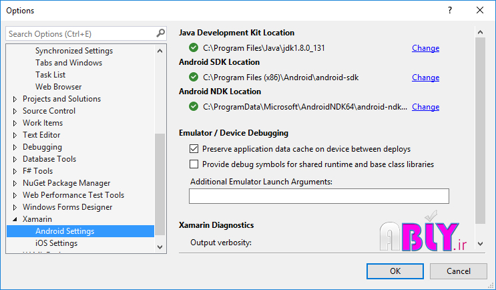Select Synchronized Settings in the tree

pyautogui.click(x=74, y=51)
